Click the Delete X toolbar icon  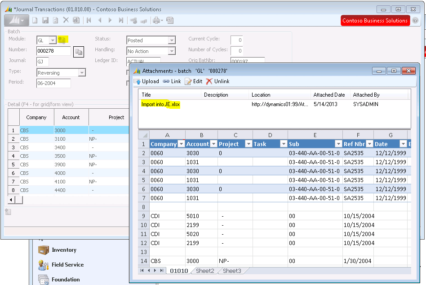66,20
